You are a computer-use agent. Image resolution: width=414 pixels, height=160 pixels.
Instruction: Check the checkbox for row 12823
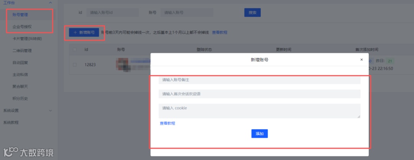pos(75,65)
